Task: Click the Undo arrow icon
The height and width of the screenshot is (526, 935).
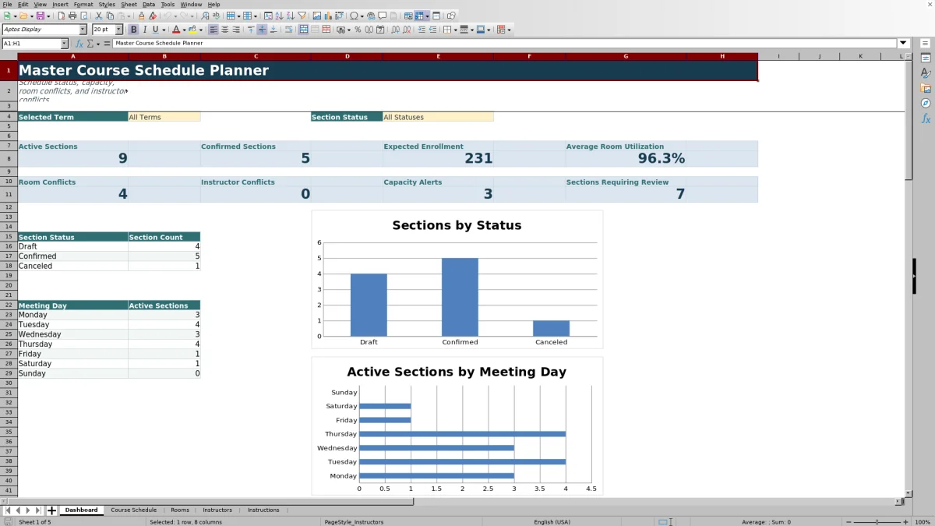Action: click(x=168, y=16)
